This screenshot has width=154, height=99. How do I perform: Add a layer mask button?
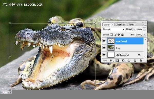tap(117, 61)
